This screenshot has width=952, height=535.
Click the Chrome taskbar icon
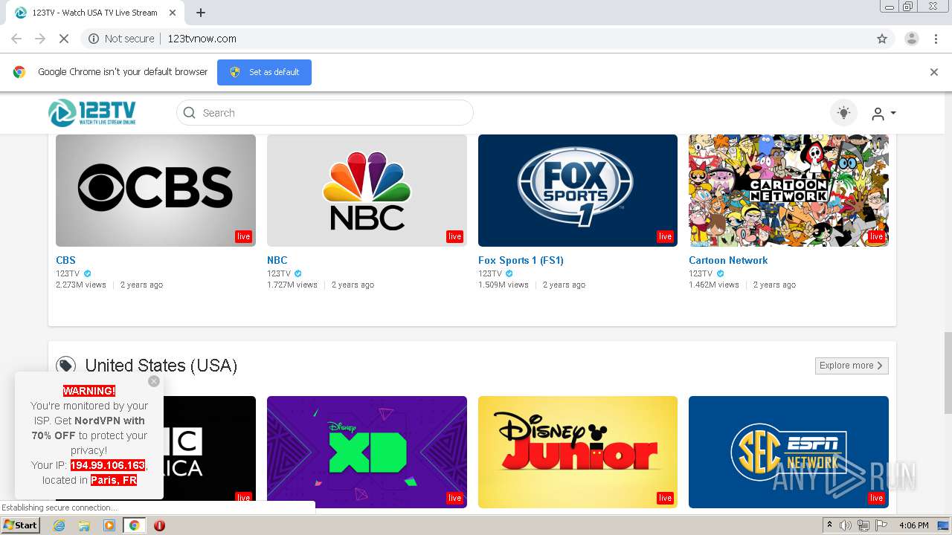pos(134,525)
